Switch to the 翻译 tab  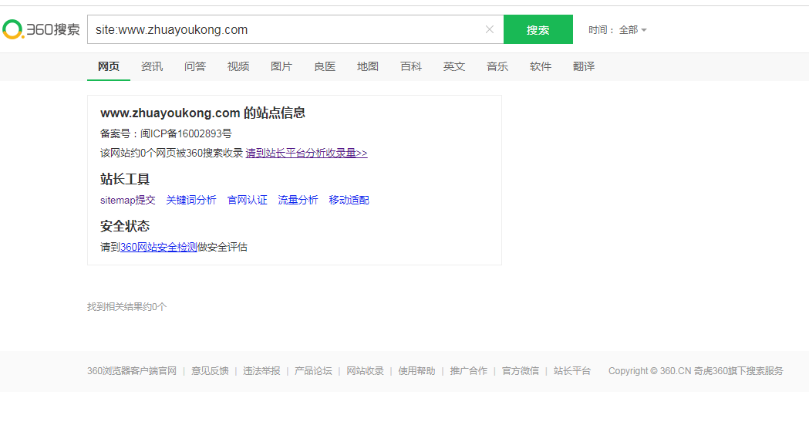[x=584, y=66]
